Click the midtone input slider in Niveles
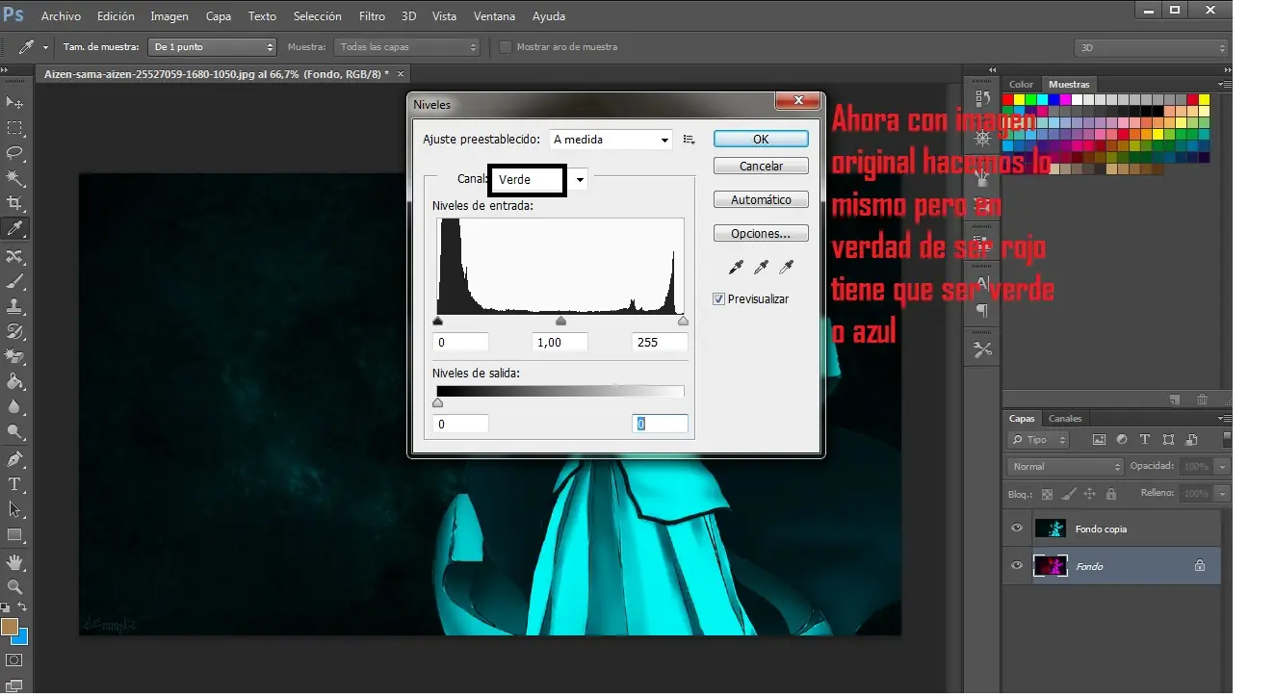 pos(561,321)
